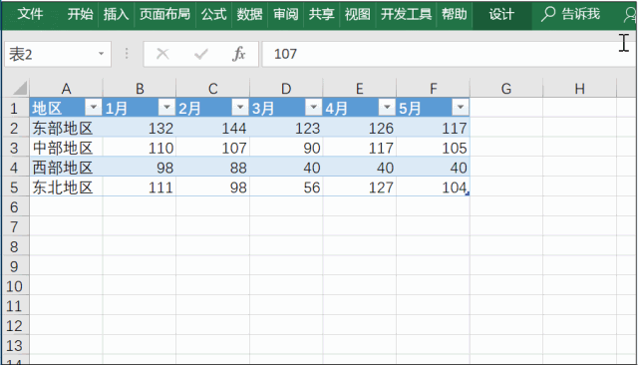Open the 3月 column filter dropdown
638x365 pixels.
313,108
